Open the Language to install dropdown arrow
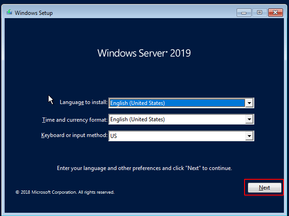289x216 pixels. (x=249, y=103)
